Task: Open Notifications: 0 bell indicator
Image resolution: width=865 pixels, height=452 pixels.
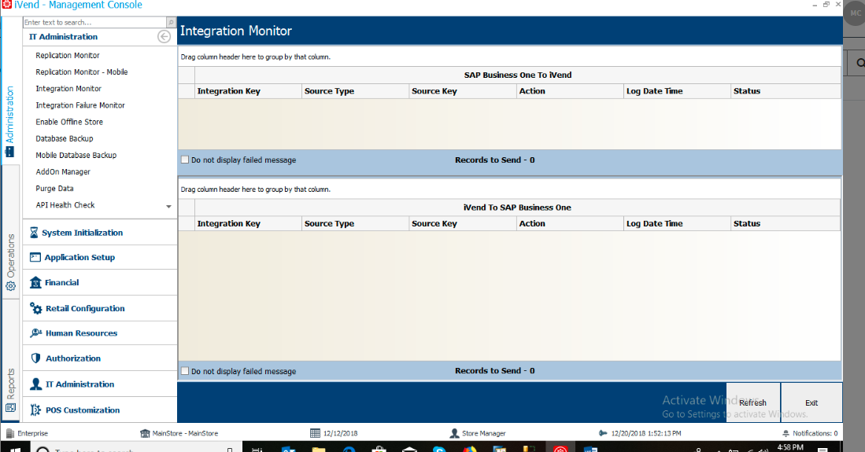Action: point(810,433)
